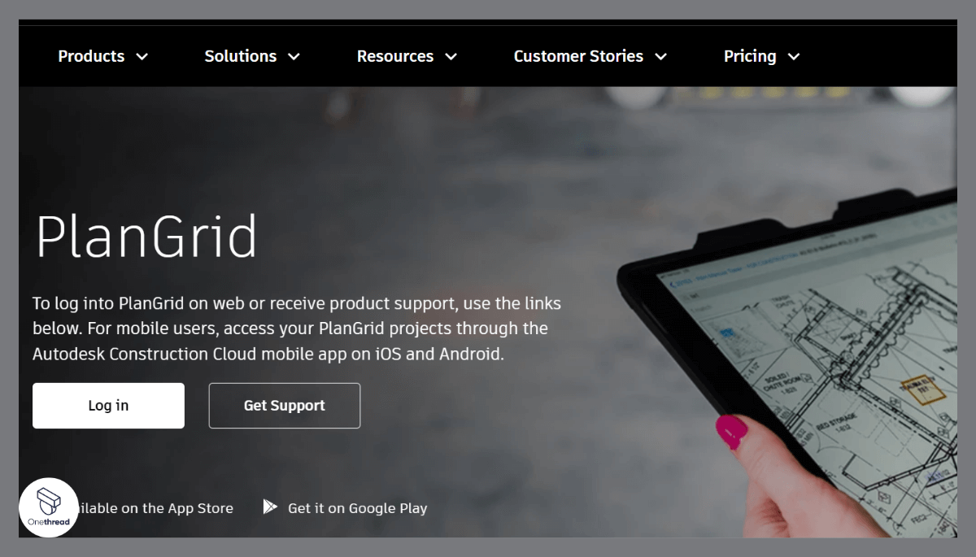Click the Log in button
Screen dimensions: 976x557
108,405
